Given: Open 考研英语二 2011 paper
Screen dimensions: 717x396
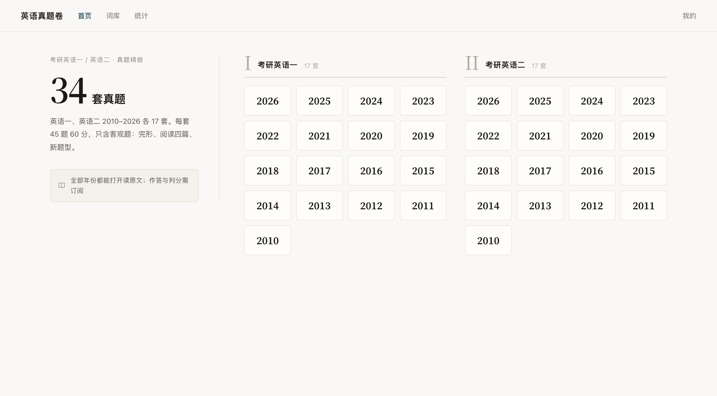Looking at the screenshot, I should point(643,205).
